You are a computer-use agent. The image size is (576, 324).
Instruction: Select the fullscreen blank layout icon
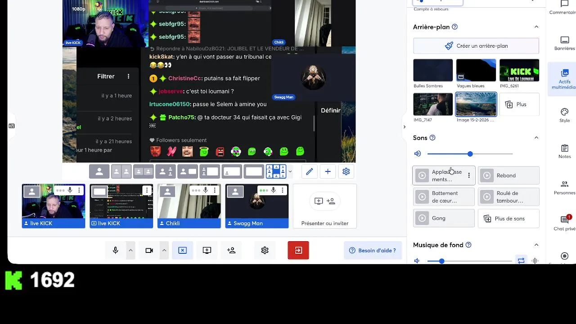point(254,171)
